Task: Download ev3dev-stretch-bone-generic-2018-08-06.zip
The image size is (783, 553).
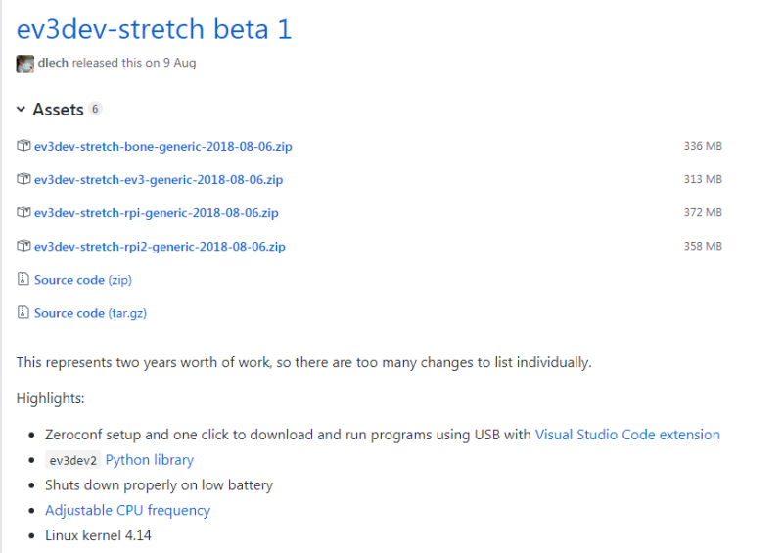Action: pyautogui.click(x=162, y=147)
